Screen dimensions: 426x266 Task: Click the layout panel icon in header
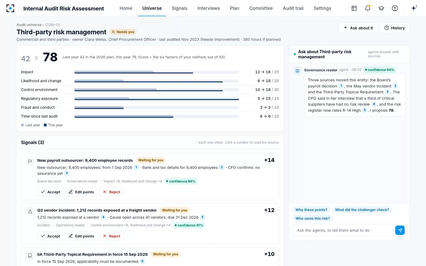354,8
